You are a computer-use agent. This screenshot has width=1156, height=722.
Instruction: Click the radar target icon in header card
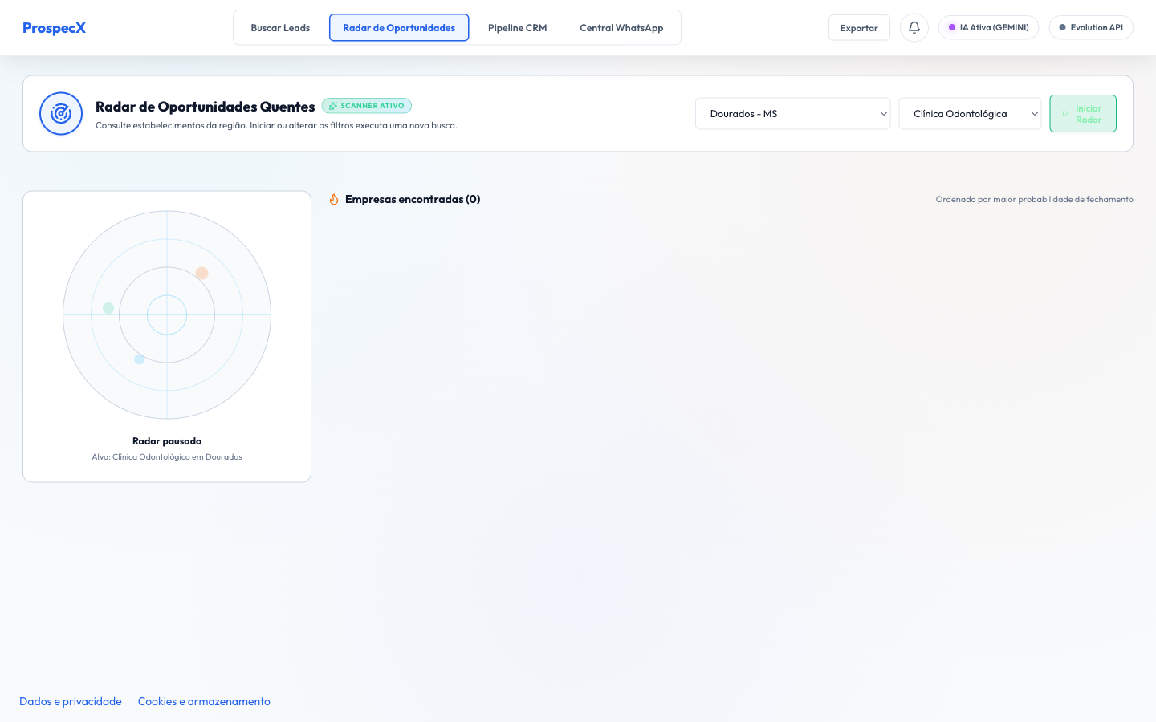61,114
